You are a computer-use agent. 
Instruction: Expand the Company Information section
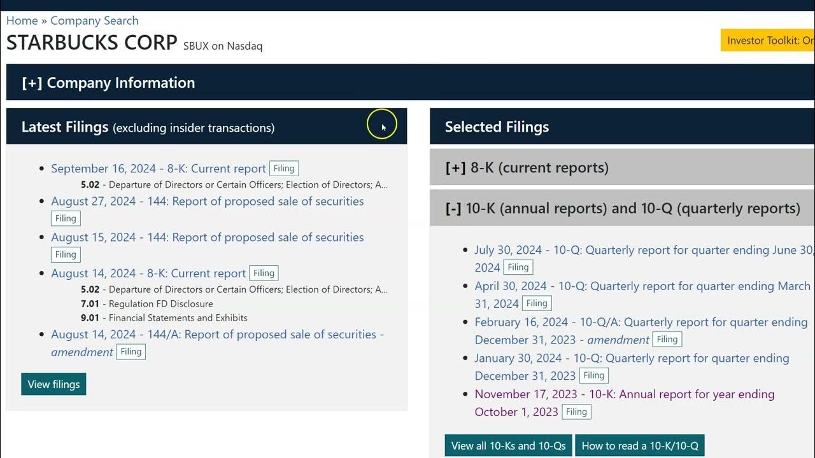click(108, 83)
